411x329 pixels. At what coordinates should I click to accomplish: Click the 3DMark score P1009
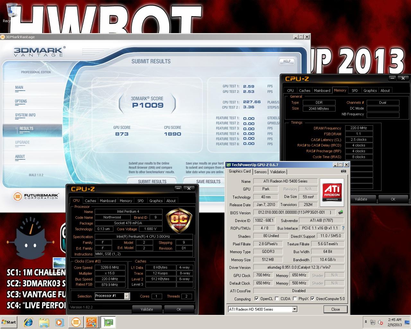point(148,105)
